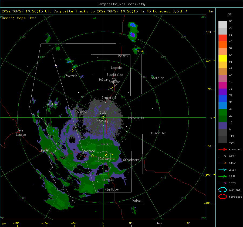The width and height of the screenshot is (243, 227).
Task: Click the yellow diamond marker near Cochrane
Action: [x=92, y=156]
